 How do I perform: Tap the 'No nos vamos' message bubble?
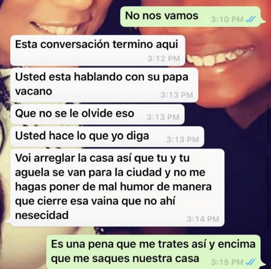192,17
